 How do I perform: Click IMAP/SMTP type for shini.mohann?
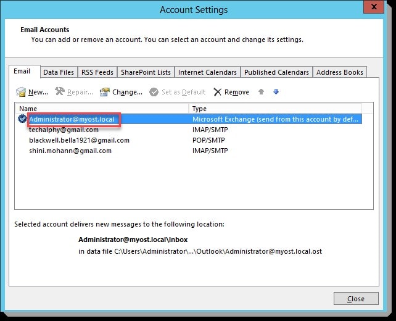pyautogui.click(x=210, y=151)
